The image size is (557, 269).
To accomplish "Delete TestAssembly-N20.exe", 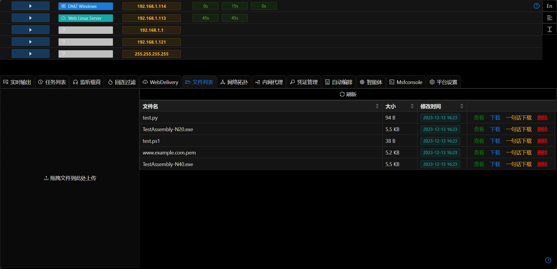I will coord(542,129).
